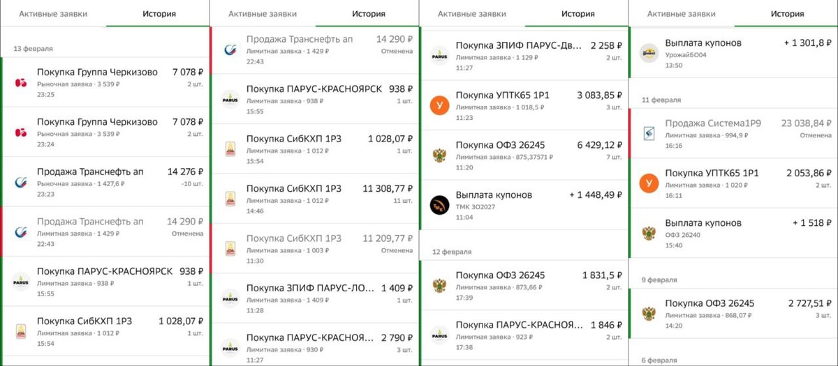The width and height of the screenshot is (838, 366).
Task: Tap black ТМК icon on coupon payout
Action: 440,205
